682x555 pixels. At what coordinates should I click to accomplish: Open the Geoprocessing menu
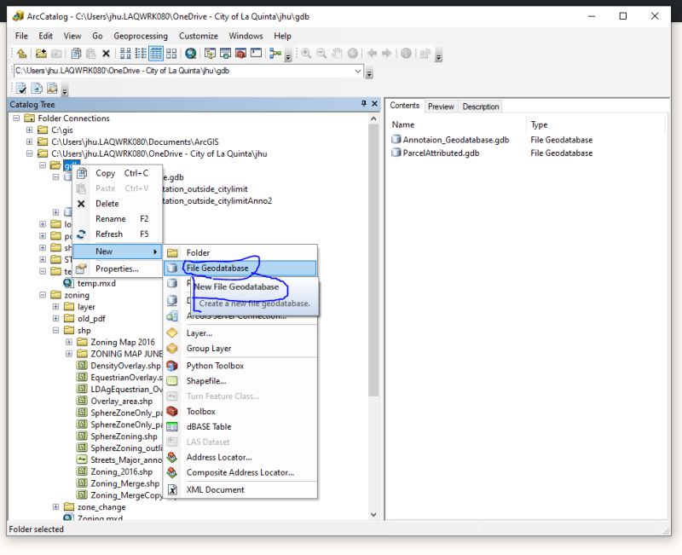click(x=141, y=36)
